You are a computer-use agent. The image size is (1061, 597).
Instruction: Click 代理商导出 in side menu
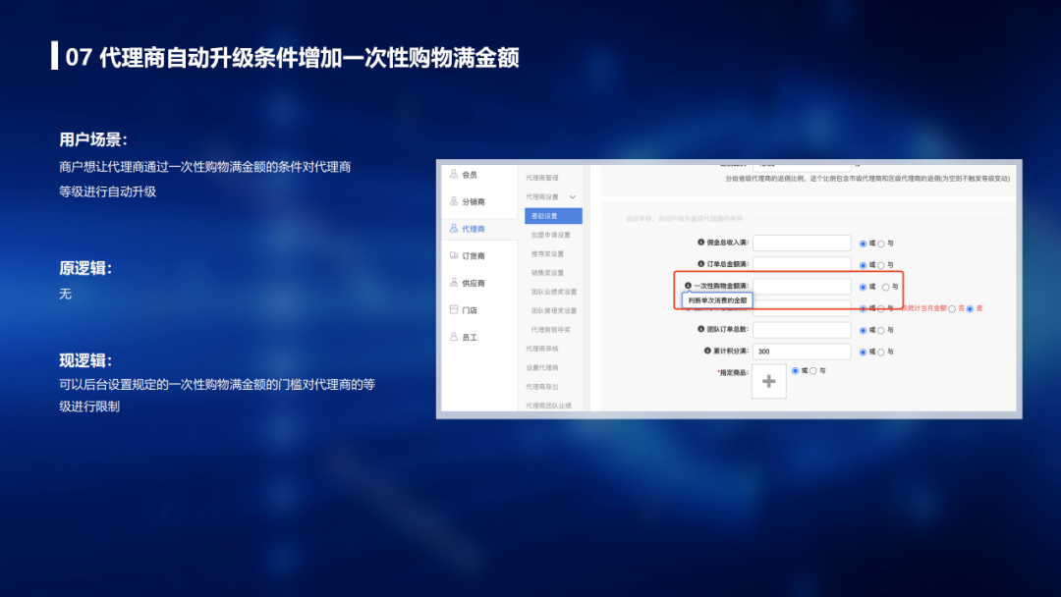click(x=541, y=387)
